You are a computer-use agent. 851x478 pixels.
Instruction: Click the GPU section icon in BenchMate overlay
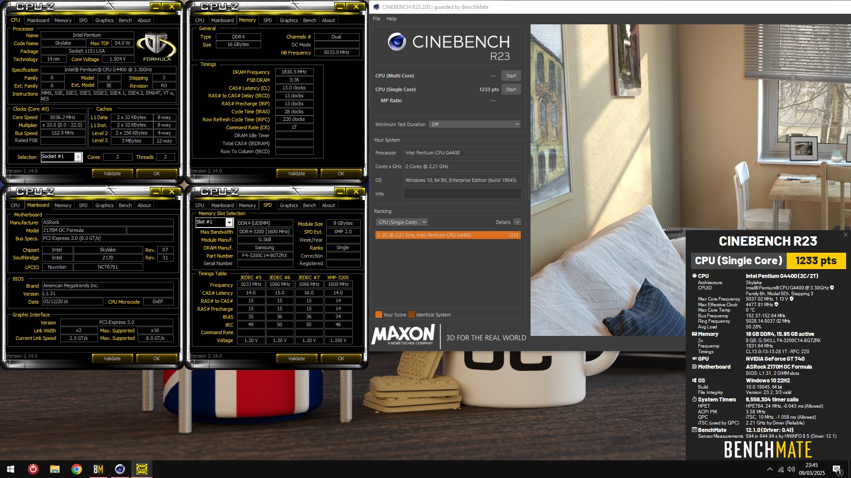pyautogui.click(x=695, y=359)
